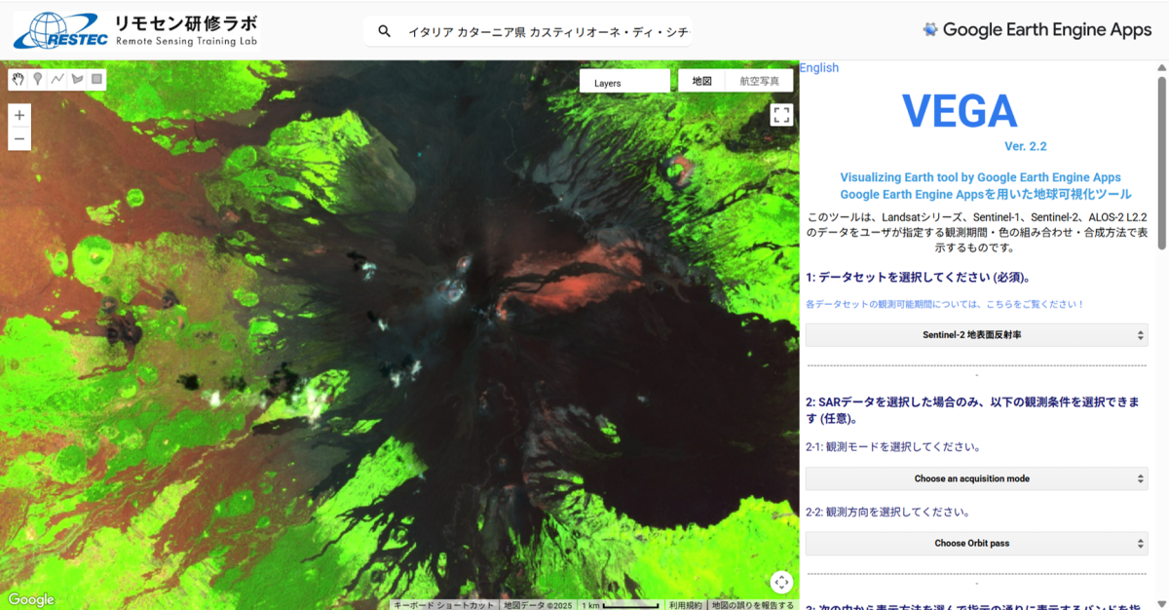Select the draw polygon shape tool
The height and width of the screenshot is (610, 1169).
click(77, 79)
